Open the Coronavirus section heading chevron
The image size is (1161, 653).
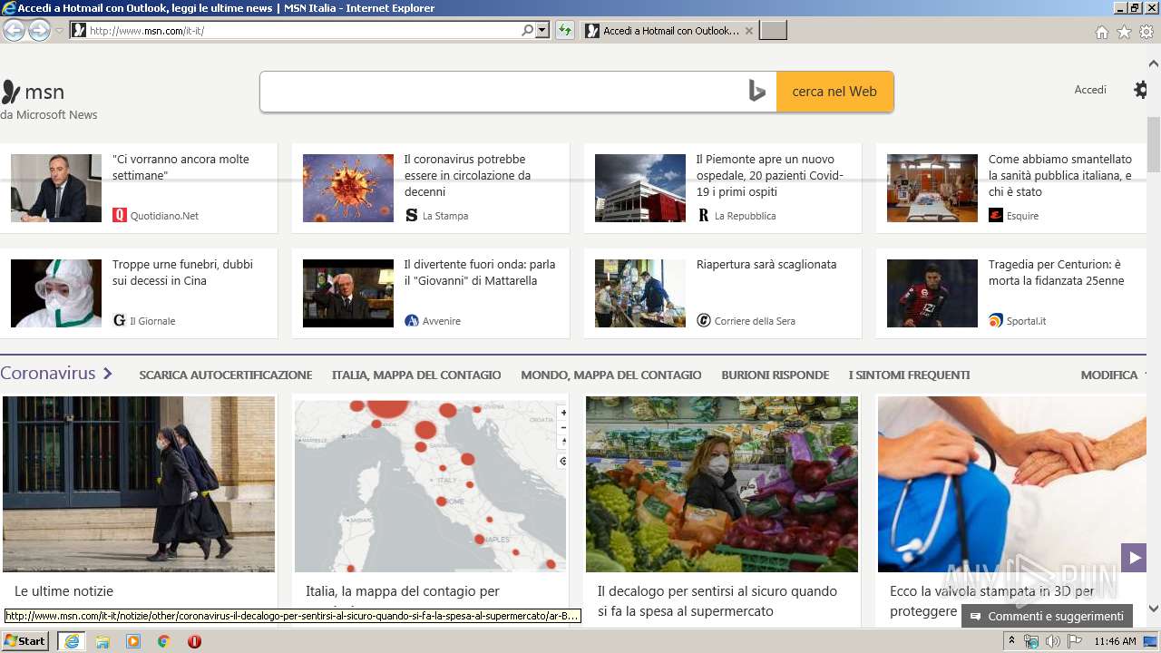point(108,374)
